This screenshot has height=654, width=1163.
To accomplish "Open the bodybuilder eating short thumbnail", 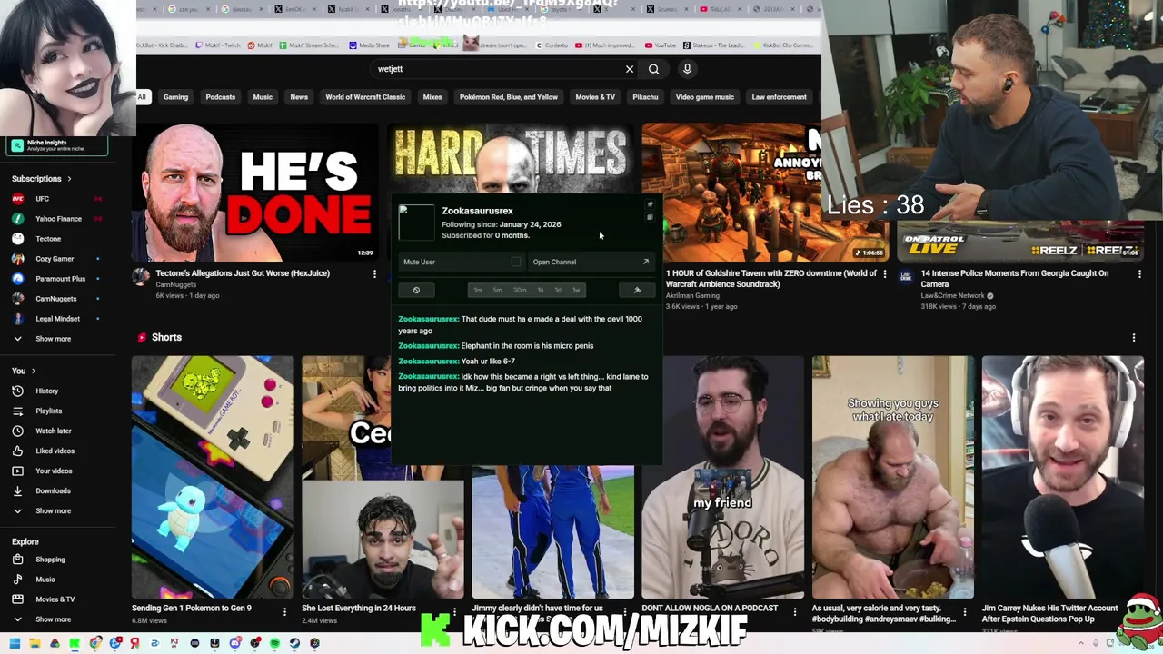I will coord(893,478).
